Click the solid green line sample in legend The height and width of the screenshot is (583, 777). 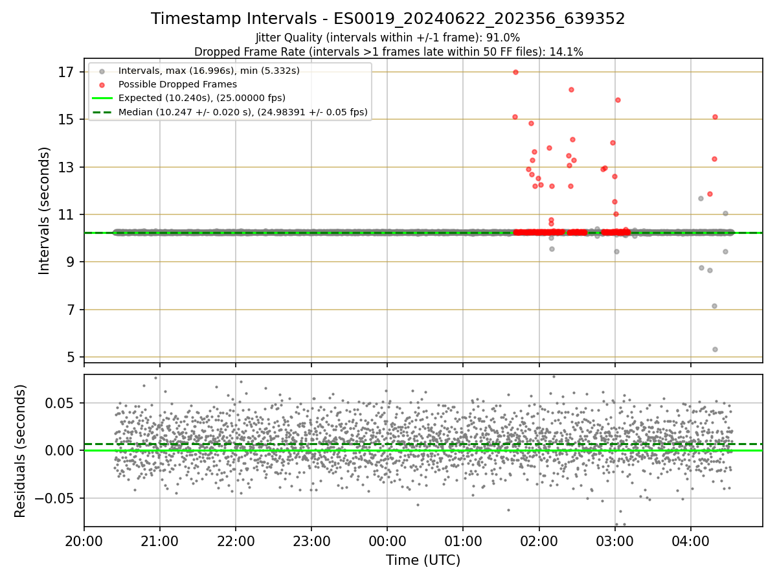(x=102, y=98)
